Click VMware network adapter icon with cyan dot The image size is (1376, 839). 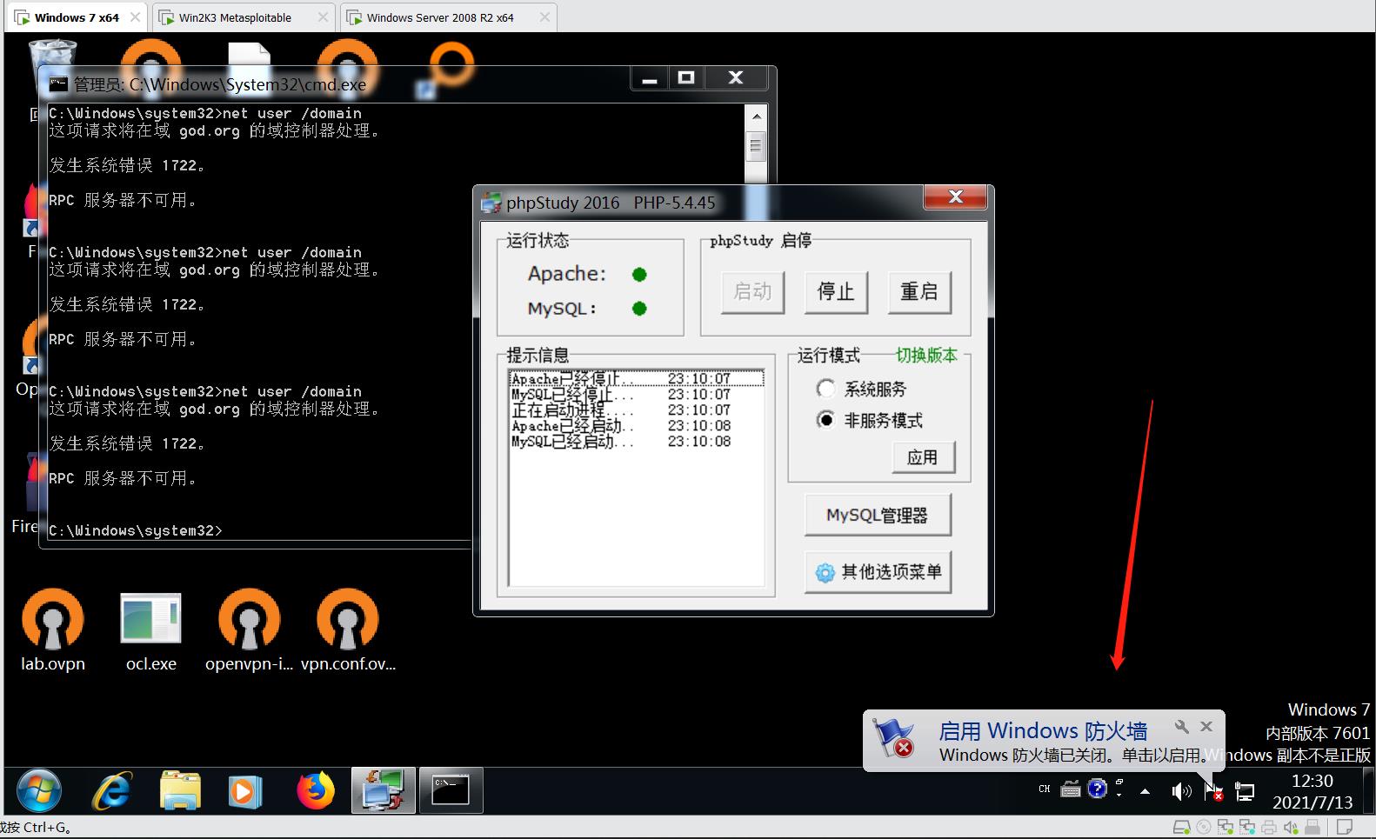pyautogui.click(x=1248, y=827)
